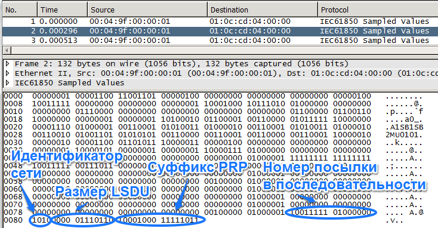Click ASCII text .A1SB1SB on row 0020
This screenshot has width=438, height=228.
coord(405,127)
